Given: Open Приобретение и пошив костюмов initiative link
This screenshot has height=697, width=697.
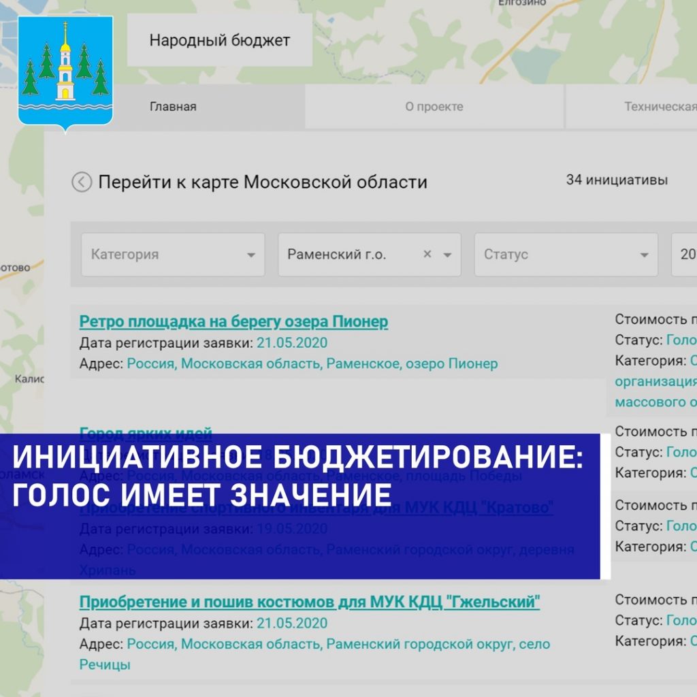Looking at the screenshot, I should pyautogui.click(x=309, y=602).
